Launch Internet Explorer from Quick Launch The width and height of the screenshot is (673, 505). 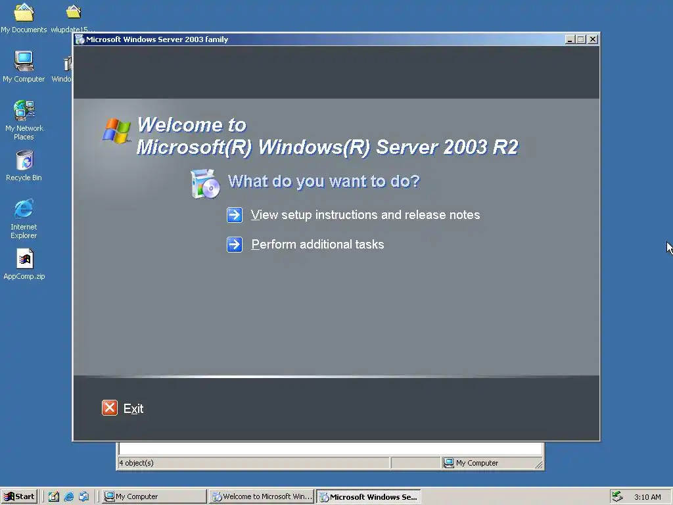(68, 496)
